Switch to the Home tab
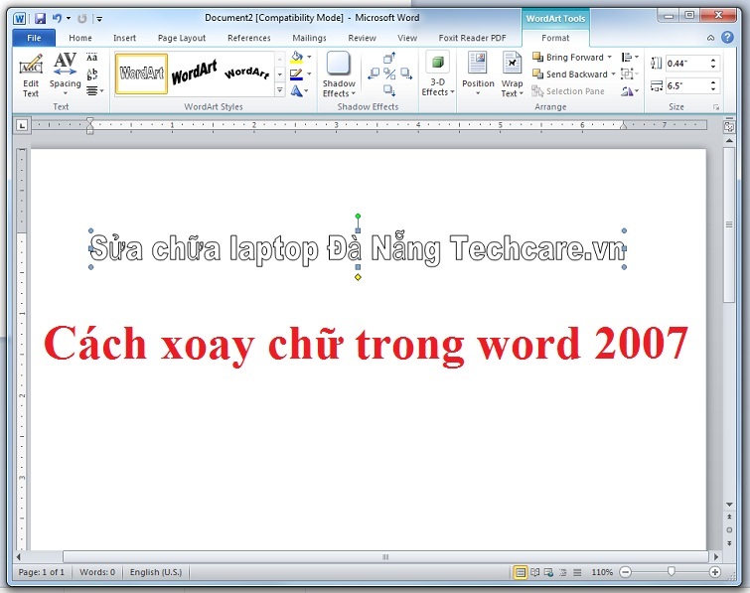Image resolution: width=750 pixels, height=593 pixels. [x=79, y=38]
